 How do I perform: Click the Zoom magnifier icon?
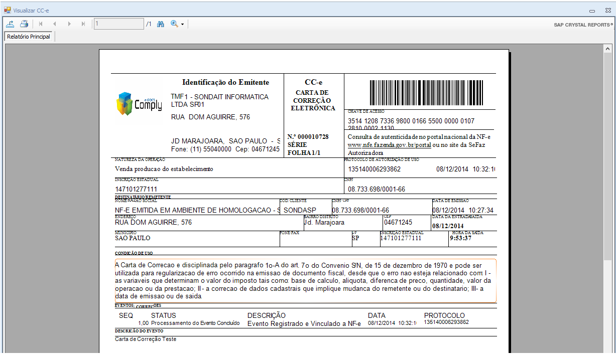coord(174,24)
